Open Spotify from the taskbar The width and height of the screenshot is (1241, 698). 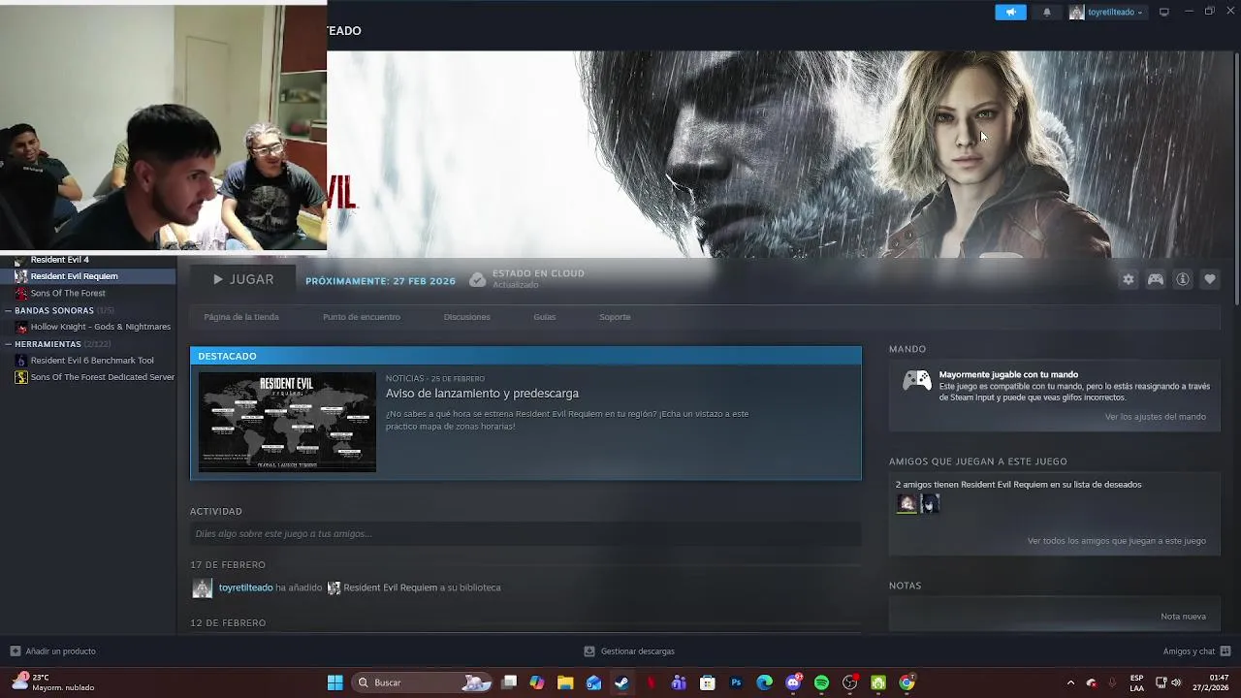(x=821, y=682)
